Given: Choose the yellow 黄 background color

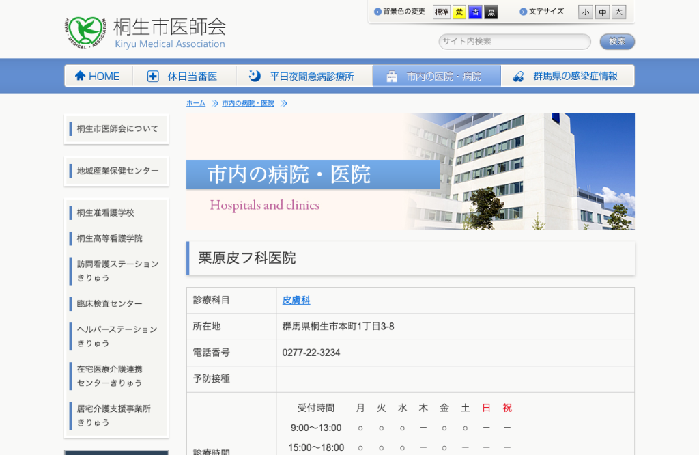Looking at the screenshot, I should (459, 12).
